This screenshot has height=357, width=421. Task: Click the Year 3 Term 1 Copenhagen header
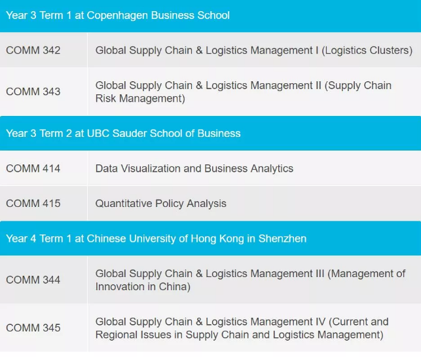click(x=118, y=15)
